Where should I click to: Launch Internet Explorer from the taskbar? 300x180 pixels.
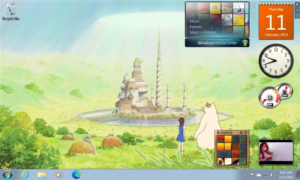click(x=25, y=174)
